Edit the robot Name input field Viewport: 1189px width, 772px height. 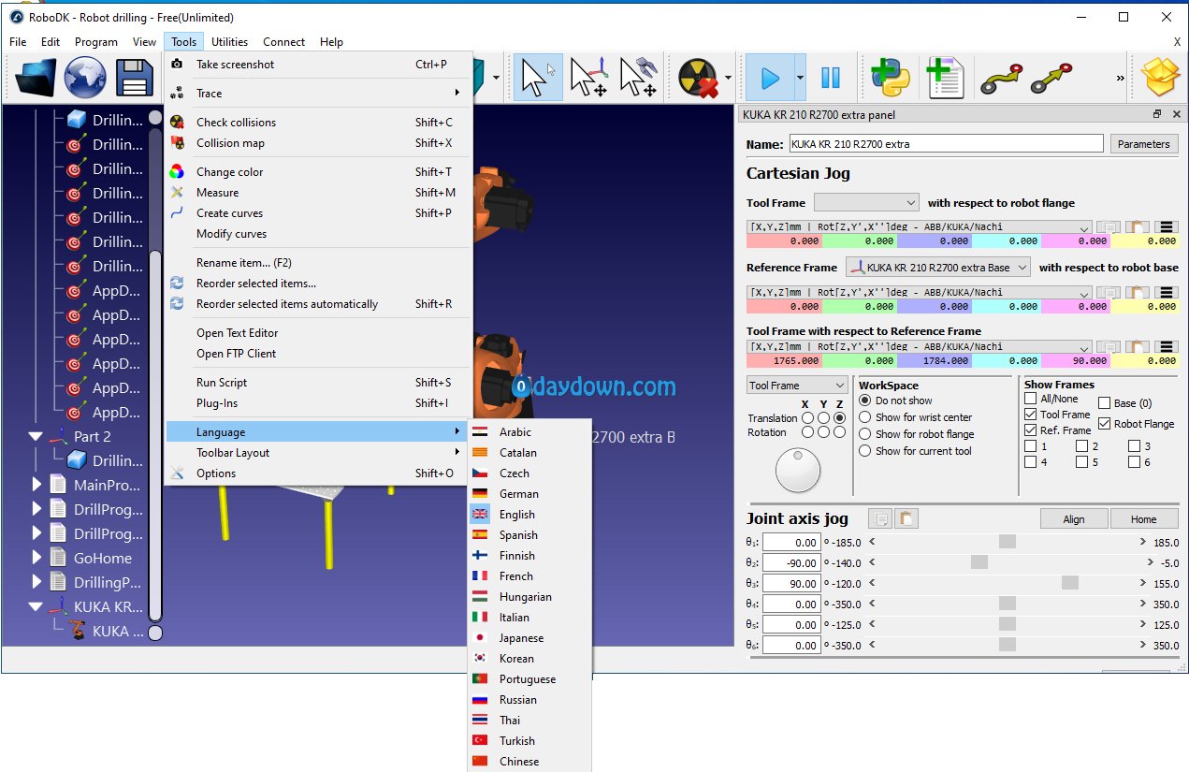pos(946,144)
